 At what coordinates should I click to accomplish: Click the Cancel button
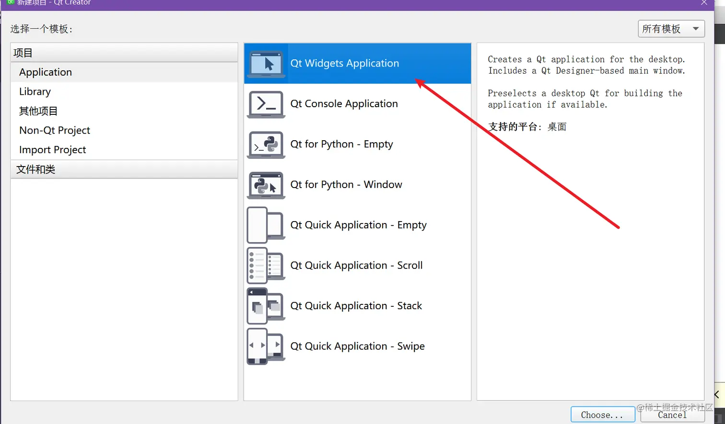click(x=672, y=415)
